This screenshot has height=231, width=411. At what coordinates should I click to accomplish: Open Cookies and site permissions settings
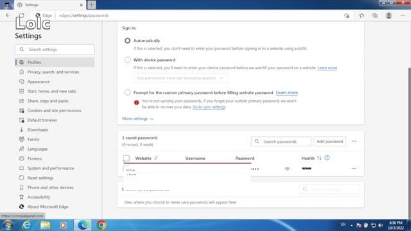tap(54, 110)
